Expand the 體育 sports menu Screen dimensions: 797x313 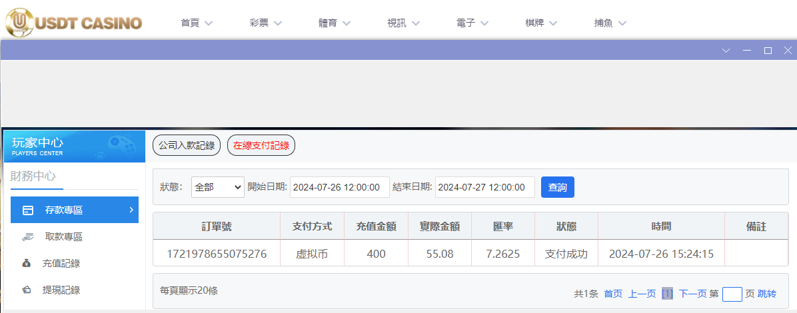point(336,23)
